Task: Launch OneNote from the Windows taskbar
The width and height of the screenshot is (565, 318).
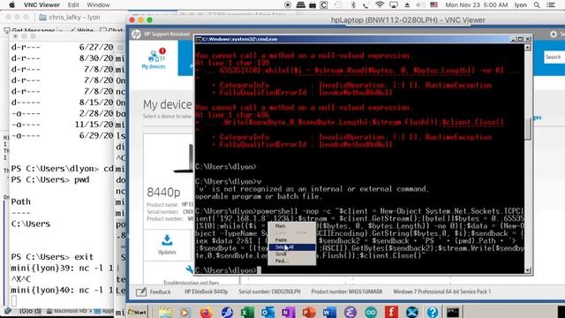Action: [x=289, y=312]
